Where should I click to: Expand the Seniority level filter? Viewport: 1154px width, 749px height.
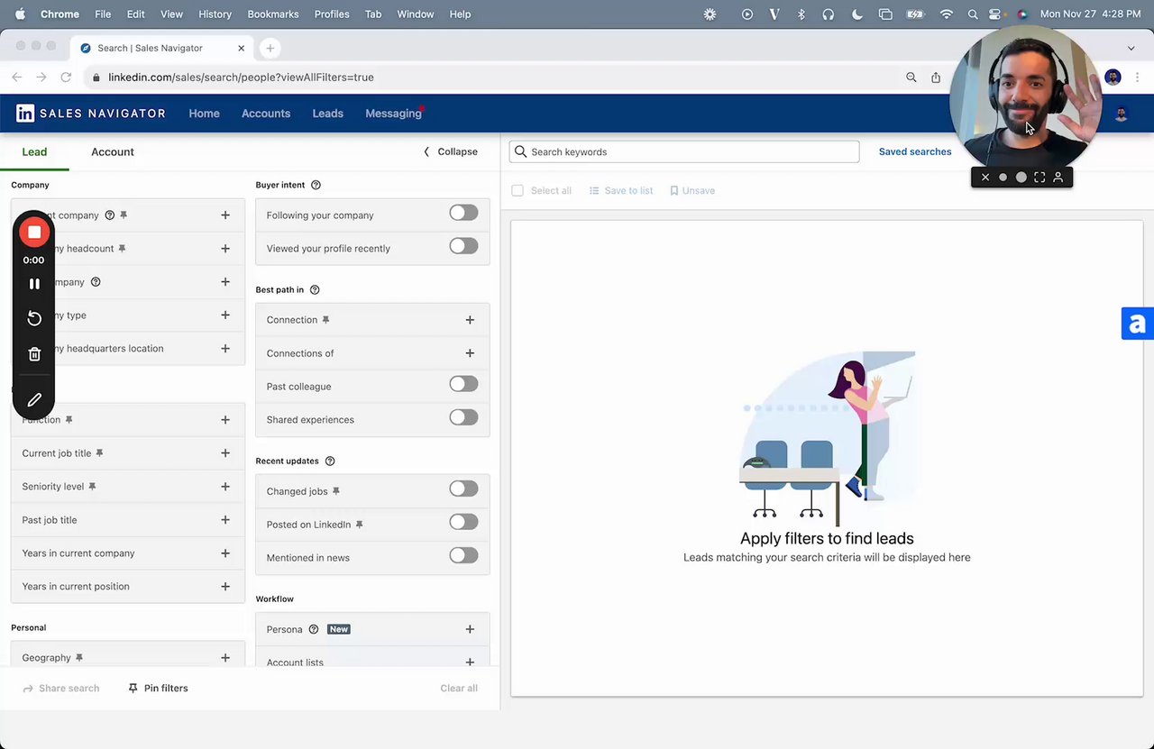pyautogui.click(x=225, y=487)
